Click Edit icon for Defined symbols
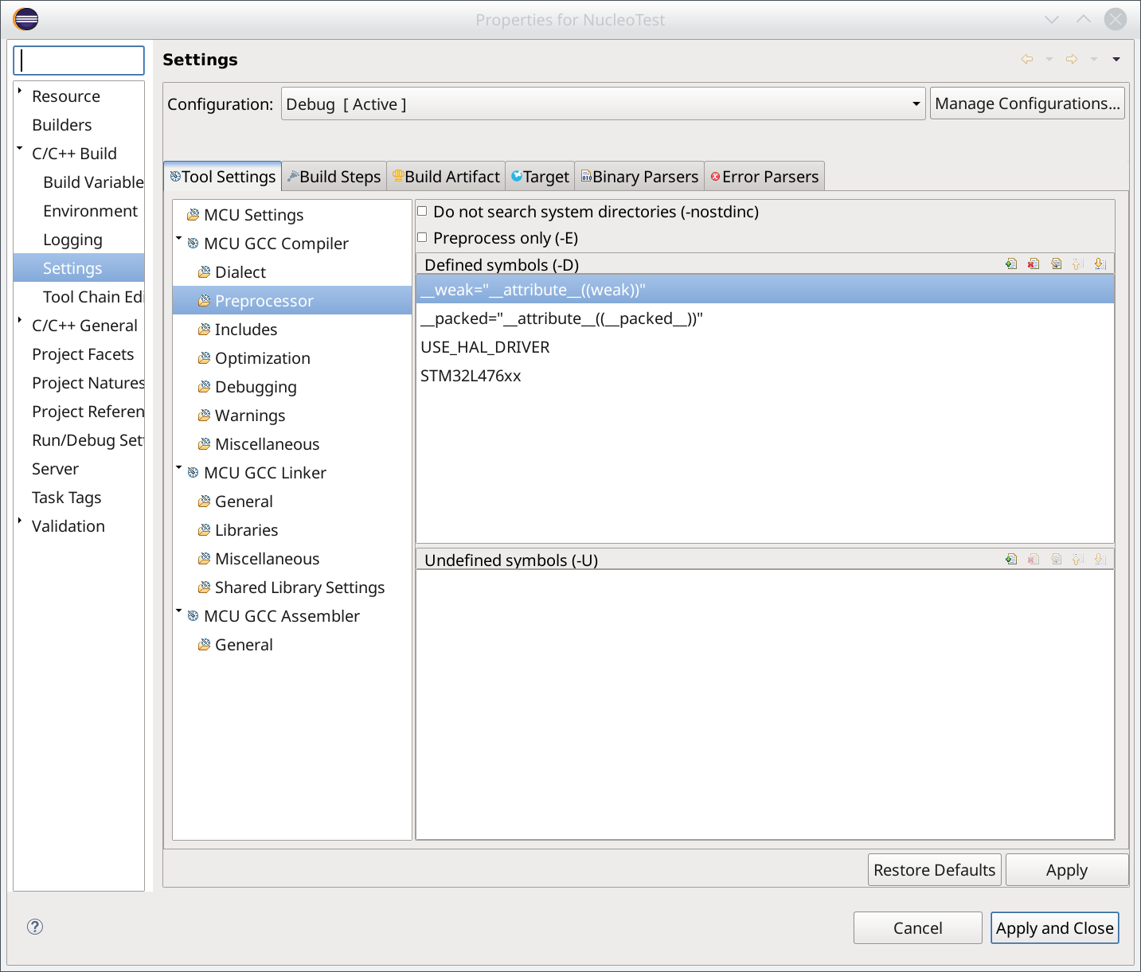The width and height of the screenshot is (1141, 972). pyautogui.click(x=1056, y=264)
